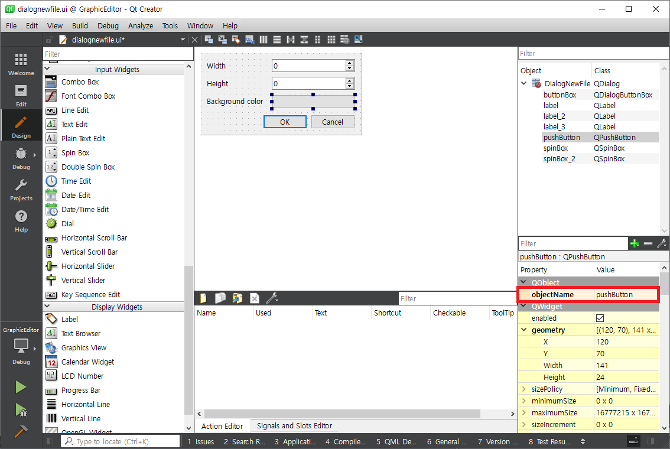This screenshot has width=670, height=449.
Task: Apply Lay Out Vertically from toolbar
Action: [277, 40]
